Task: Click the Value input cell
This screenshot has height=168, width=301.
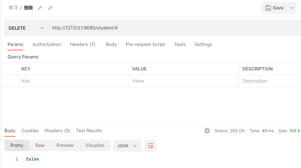Action: click(184, 81)
